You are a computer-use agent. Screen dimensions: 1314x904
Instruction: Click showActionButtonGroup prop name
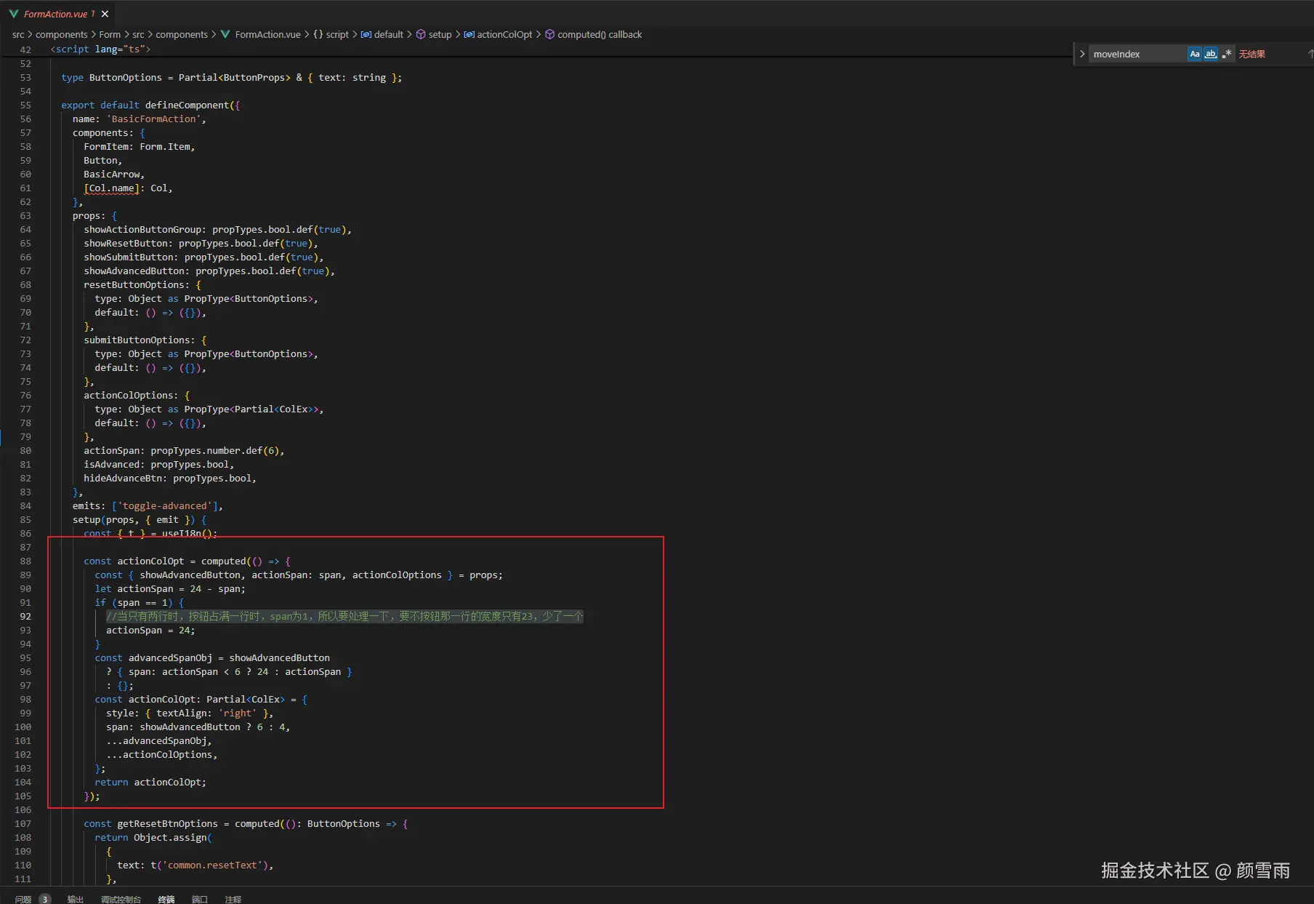(142, 229)
